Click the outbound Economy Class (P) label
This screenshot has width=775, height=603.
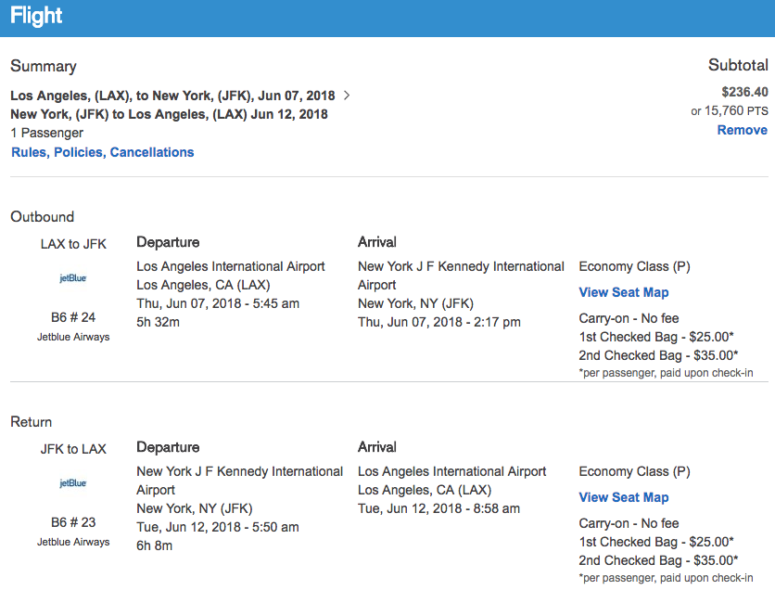coord(634,266)
